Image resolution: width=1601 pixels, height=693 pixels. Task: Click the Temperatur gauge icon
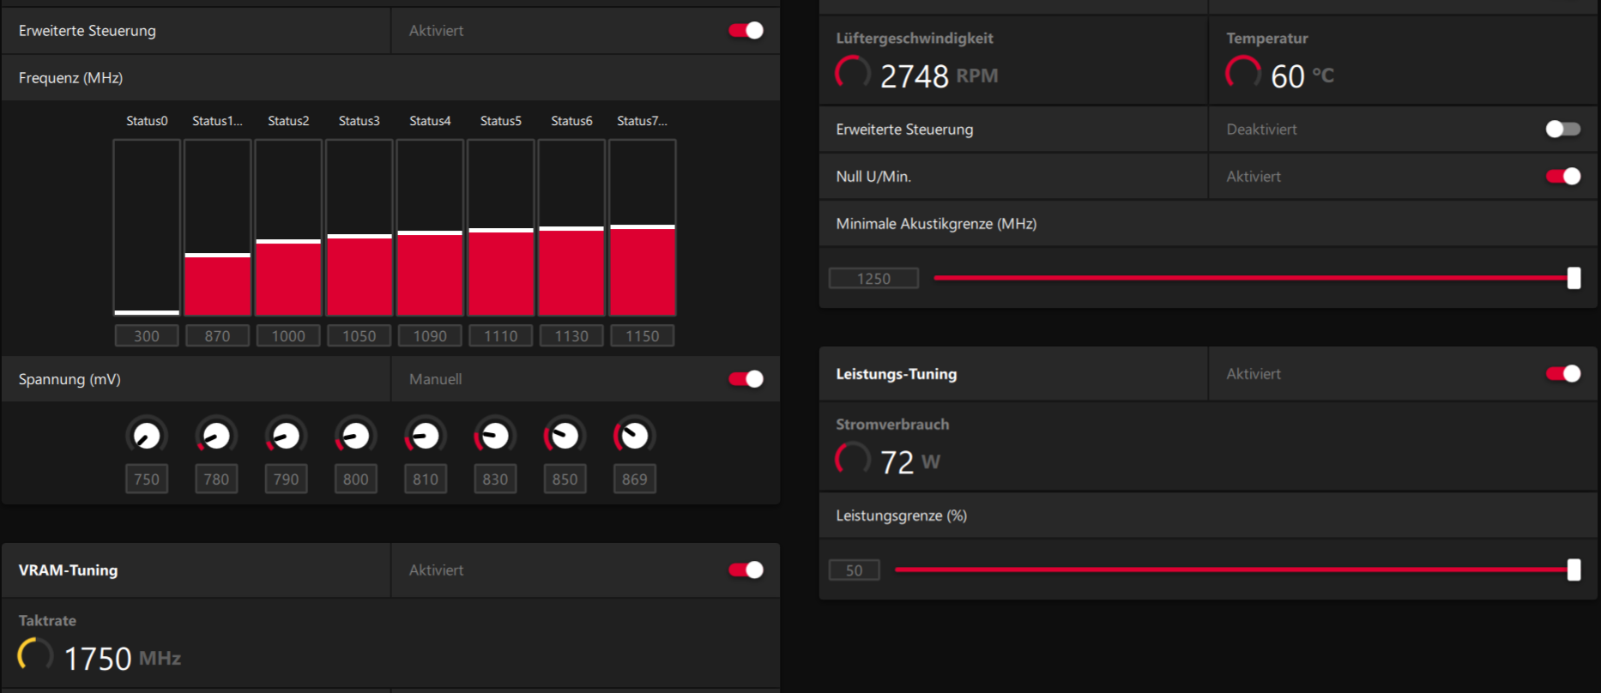pyautogui.click(x=1243, y=74)
